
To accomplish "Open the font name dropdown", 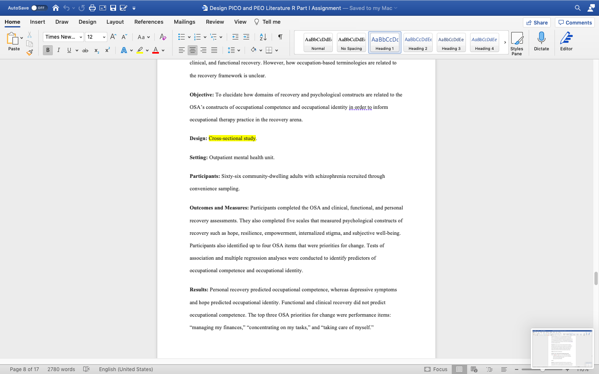I will point(81,37).
